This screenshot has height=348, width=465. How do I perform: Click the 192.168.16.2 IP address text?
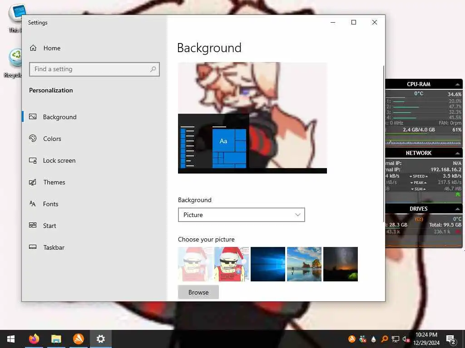pyautogui.click(x=446, y=169)
